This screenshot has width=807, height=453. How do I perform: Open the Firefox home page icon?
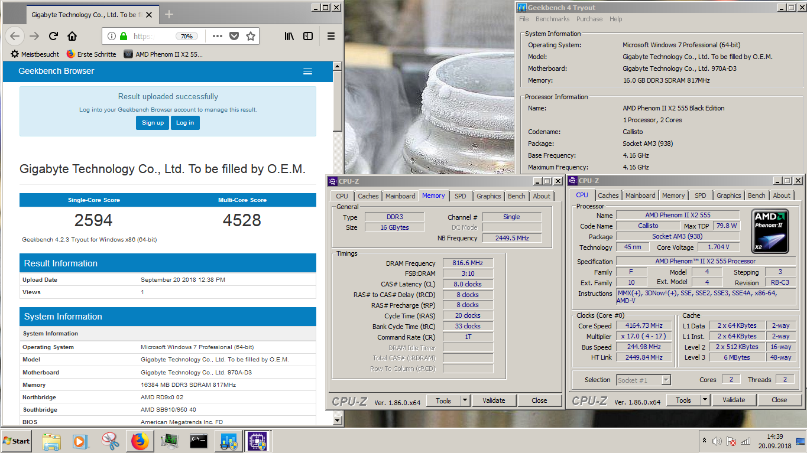pyautogui.click(x=72, y=36)
